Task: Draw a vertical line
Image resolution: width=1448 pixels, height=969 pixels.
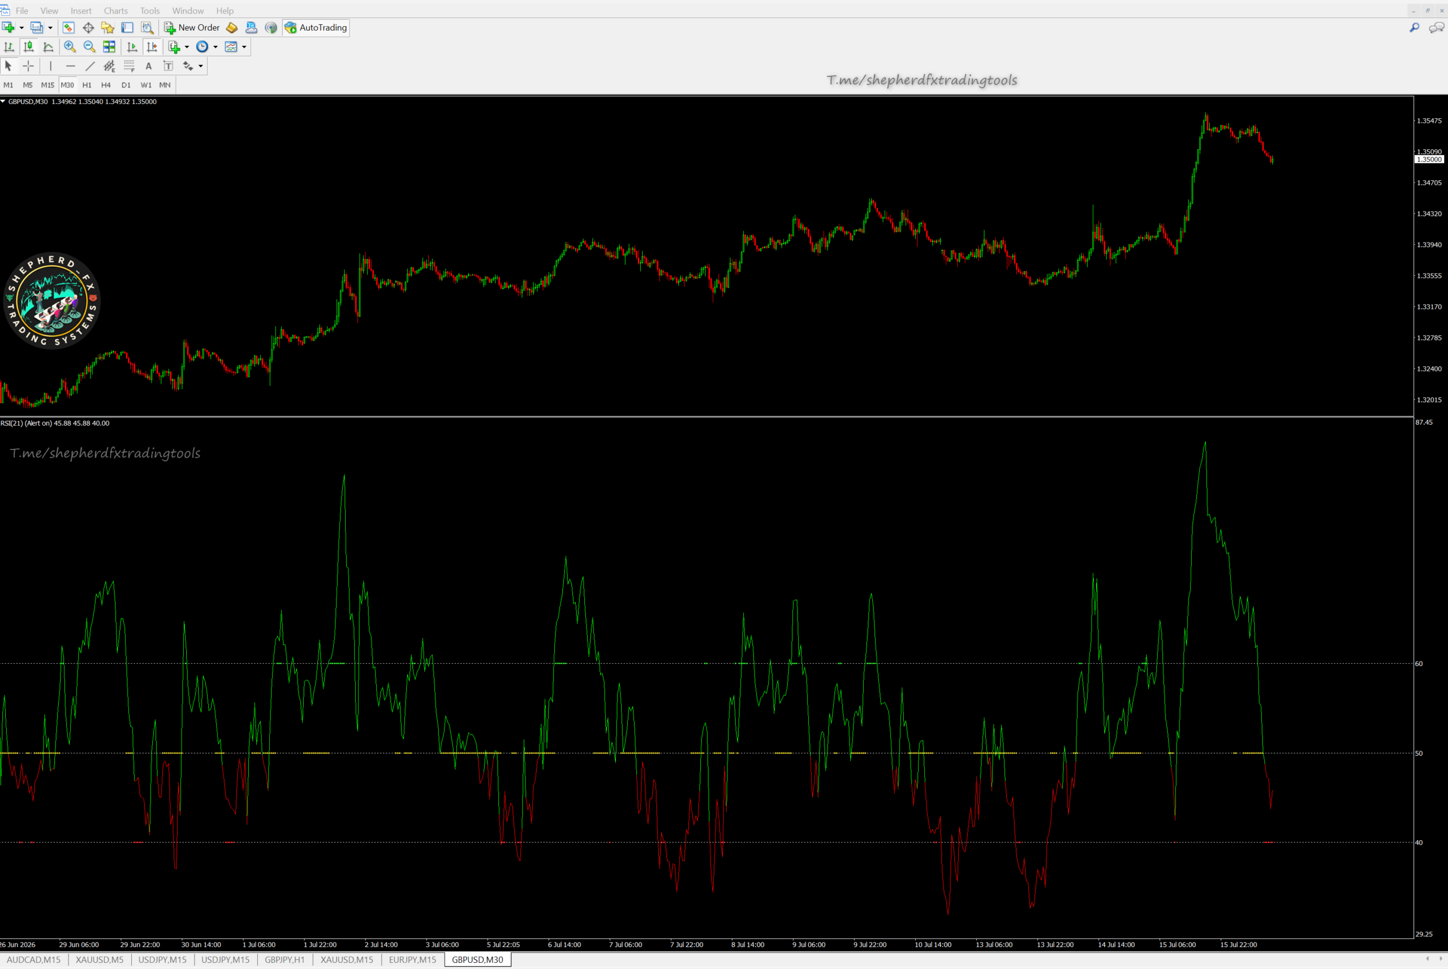Action: click(x=51, y=66)
